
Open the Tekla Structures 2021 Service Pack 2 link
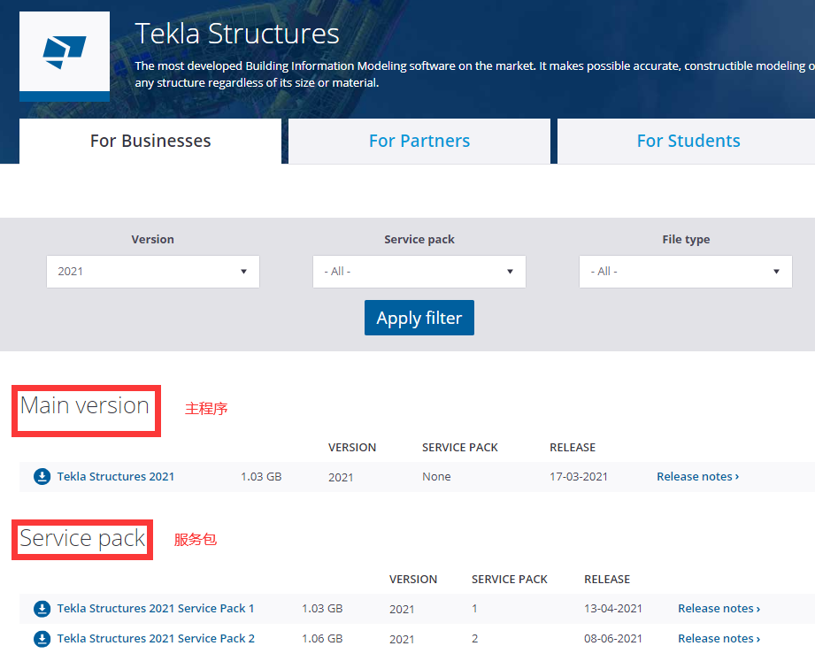[x=156, y=638]
